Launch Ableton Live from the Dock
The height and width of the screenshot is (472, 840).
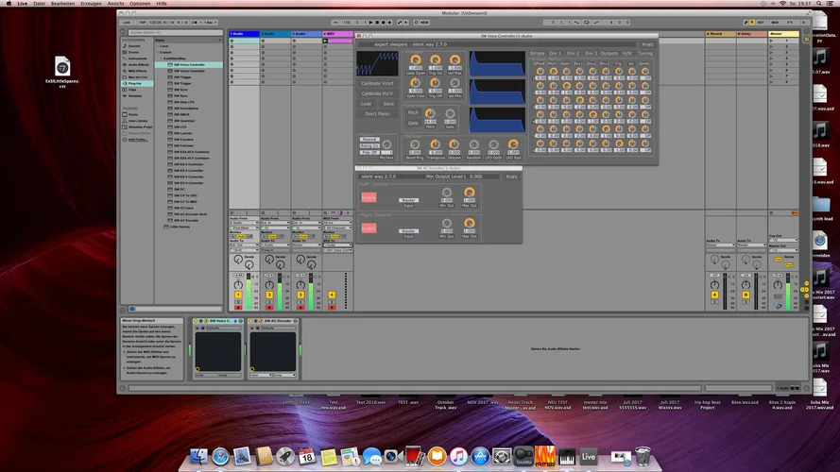(x=589, y=457)
